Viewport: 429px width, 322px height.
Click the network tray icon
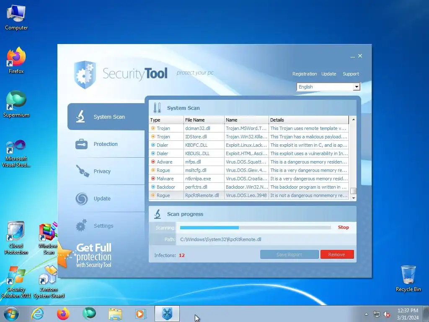point(377,314)
